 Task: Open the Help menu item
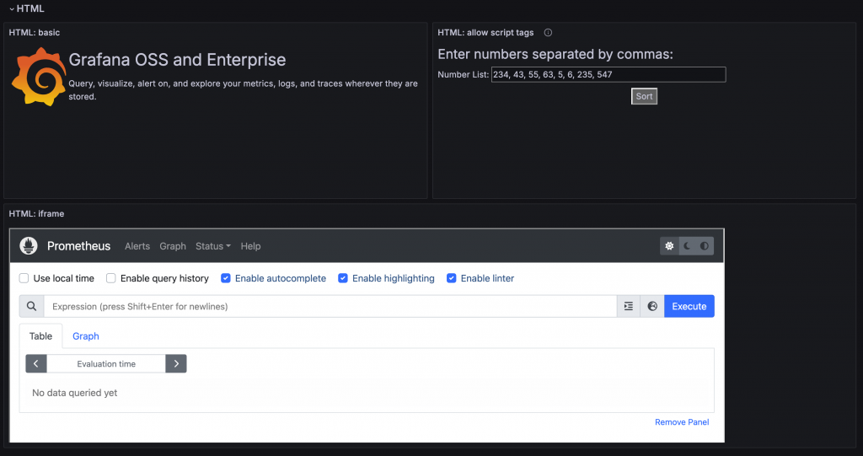(x=250, y=246)
